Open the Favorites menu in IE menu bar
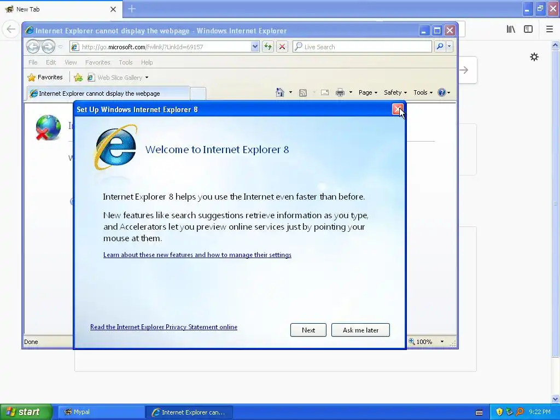The width and height of the screenshot is (560, 420). (97, 62)
